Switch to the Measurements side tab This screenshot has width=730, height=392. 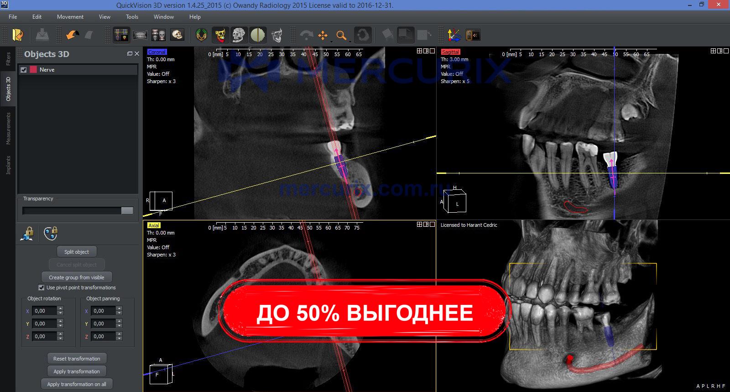(8, 129)
